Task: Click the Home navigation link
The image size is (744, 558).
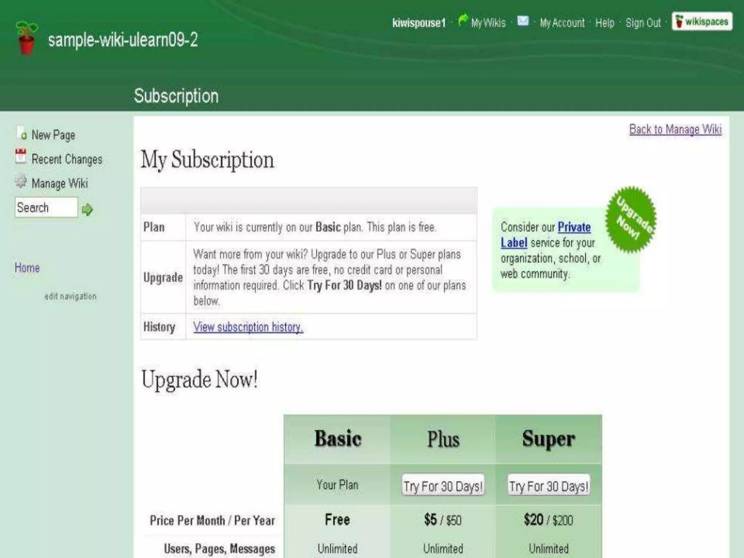Action: (27, 268)
